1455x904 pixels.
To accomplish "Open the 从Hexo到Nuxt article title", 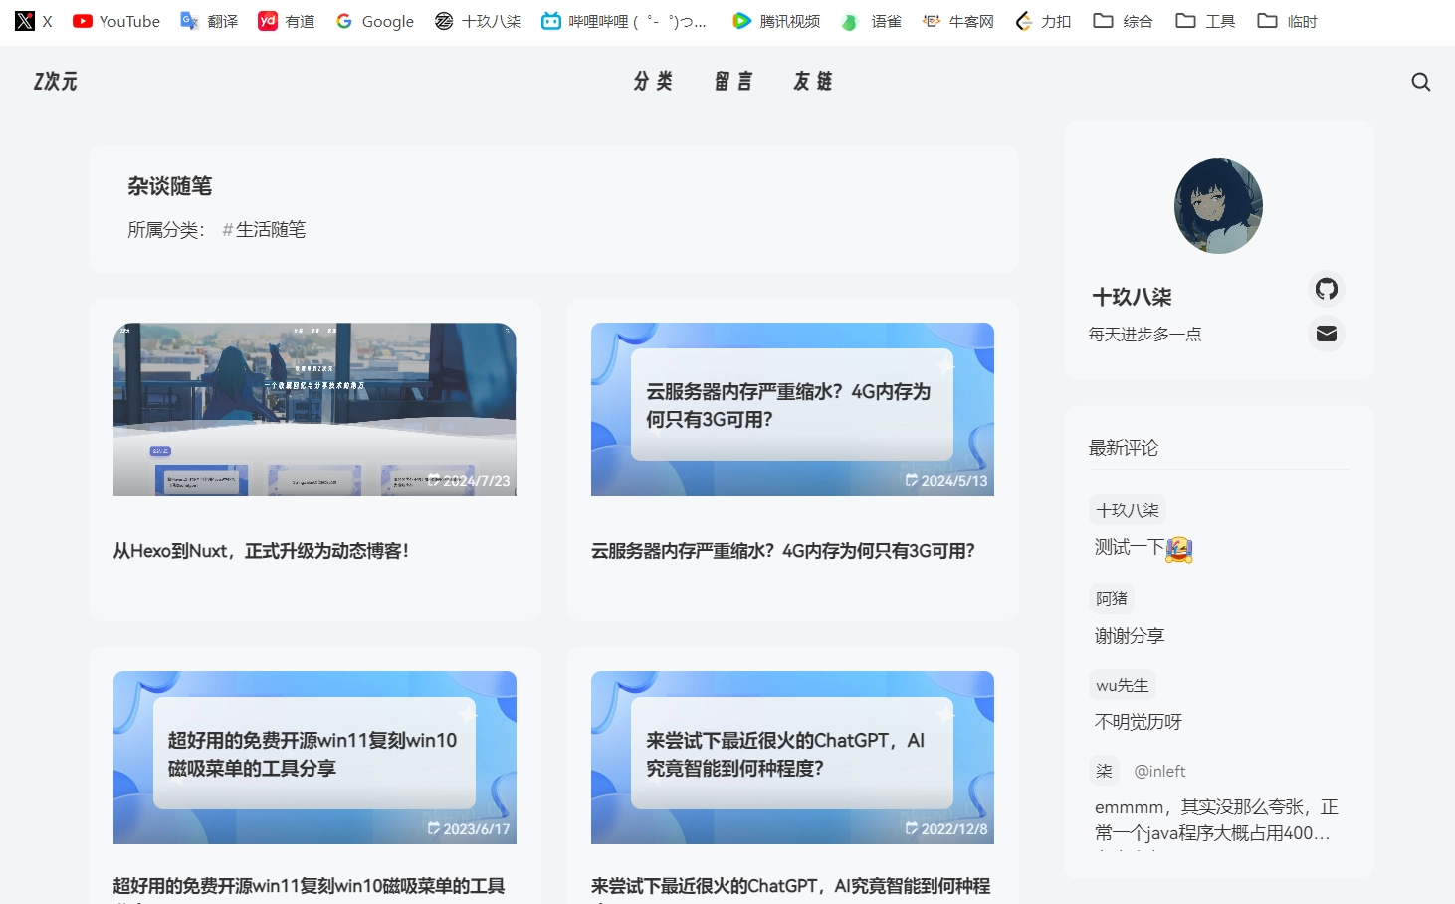I will click(x=261, y=551).
